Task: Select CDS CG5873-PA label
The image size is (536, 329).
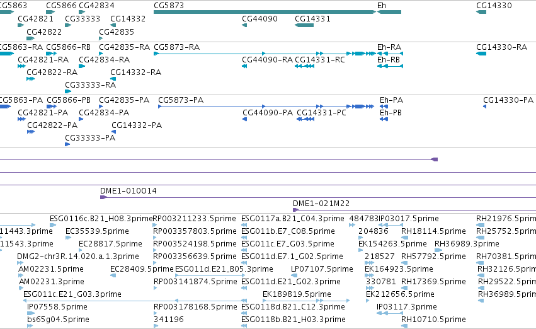Action: pyautogui.click(x=181, y=100)
